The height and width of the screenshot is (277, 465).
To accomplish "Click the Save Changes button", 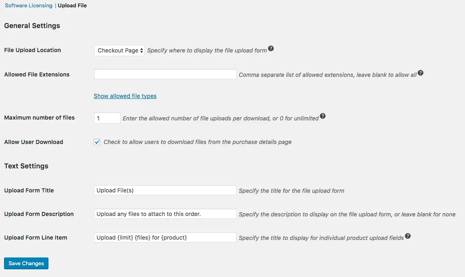I will point(26,263).
